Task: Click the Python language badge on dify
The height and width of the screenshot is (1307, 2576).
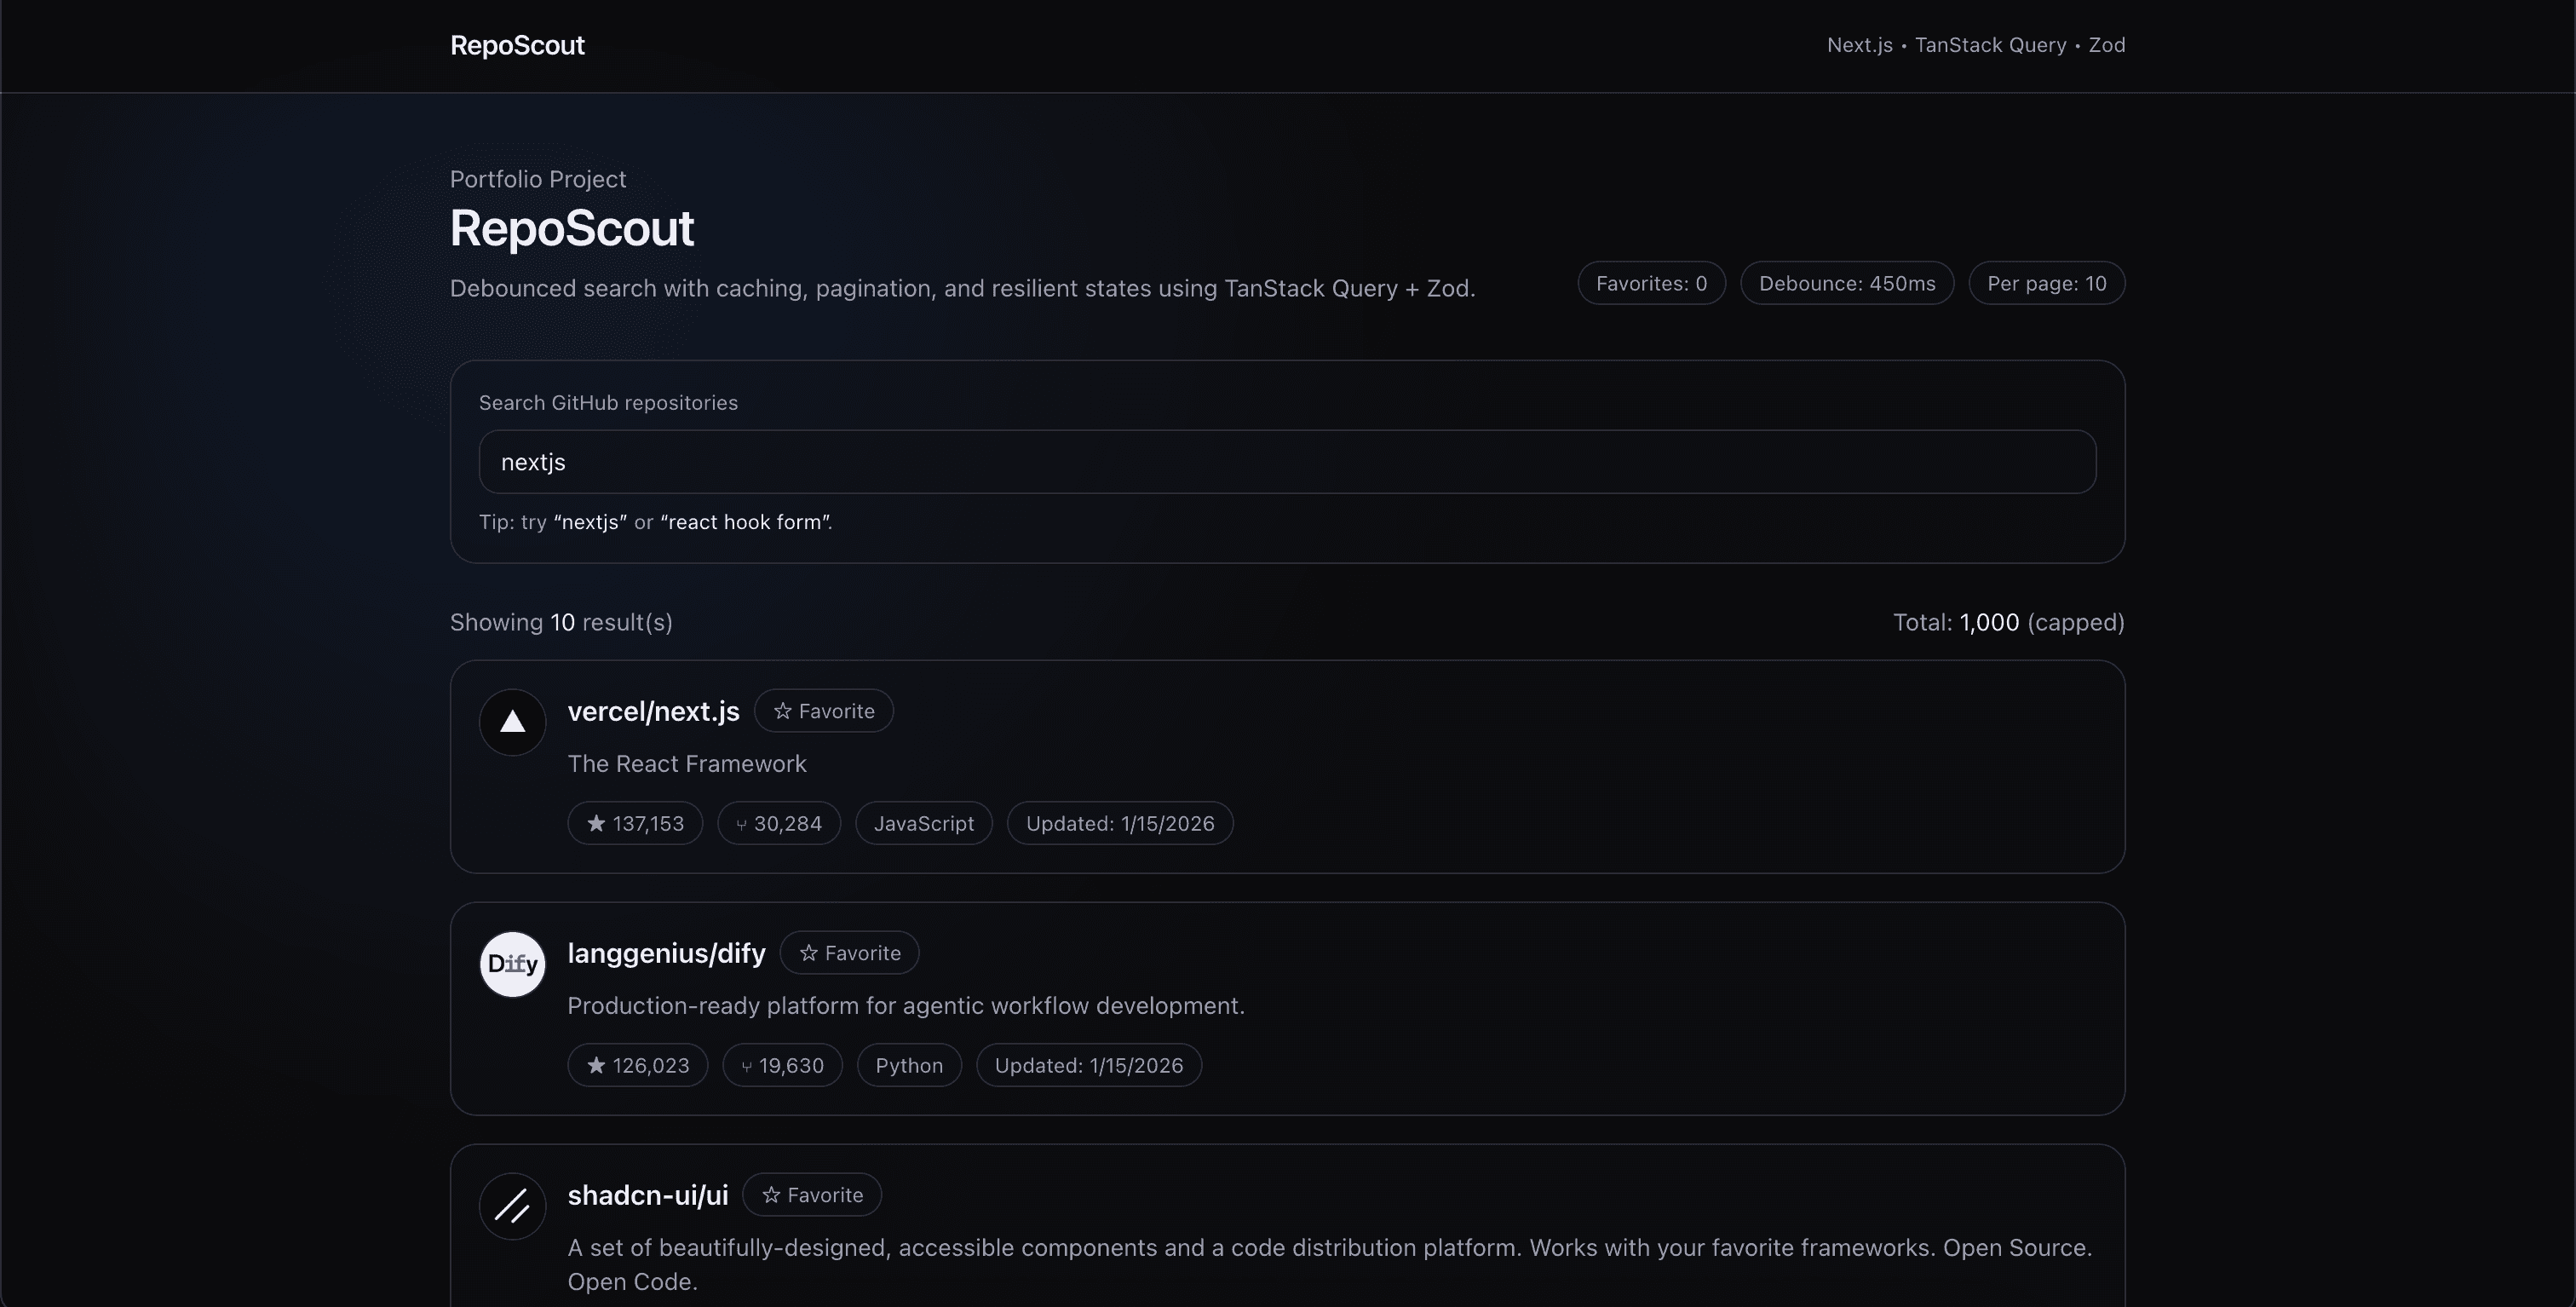Action: (x=908, y=1065)
